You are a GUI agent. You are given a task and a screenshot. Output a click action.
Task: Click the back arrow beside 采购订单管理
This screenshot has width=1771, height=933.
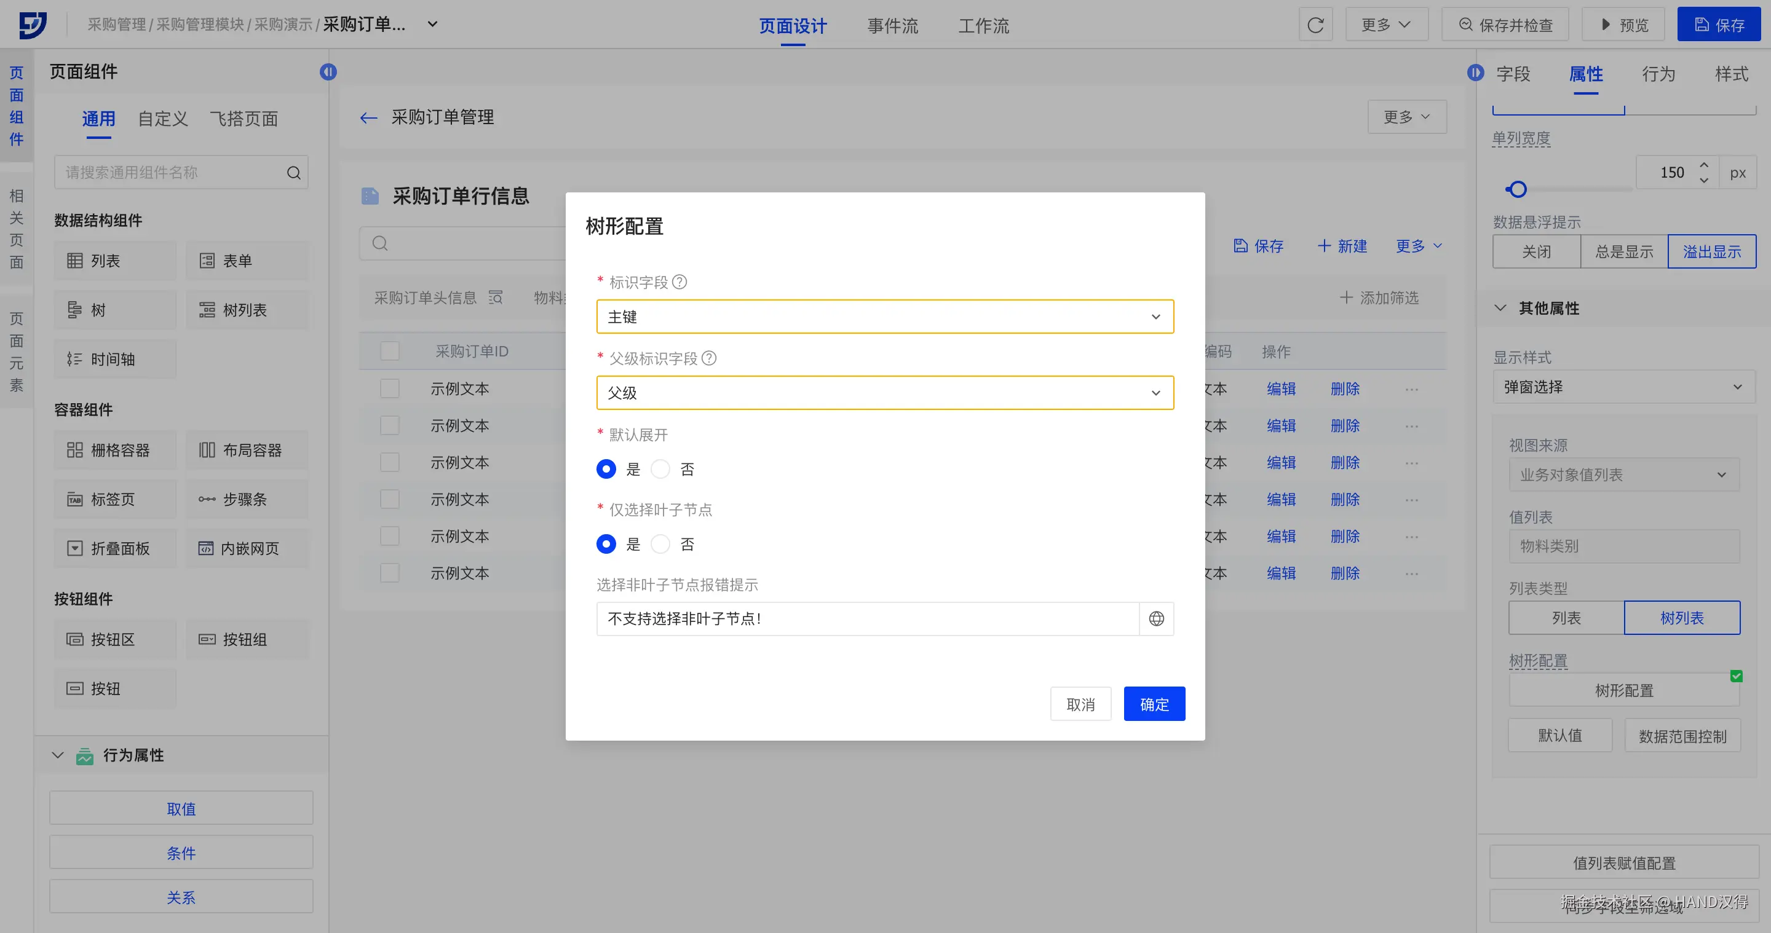click(x=368, y=117)
